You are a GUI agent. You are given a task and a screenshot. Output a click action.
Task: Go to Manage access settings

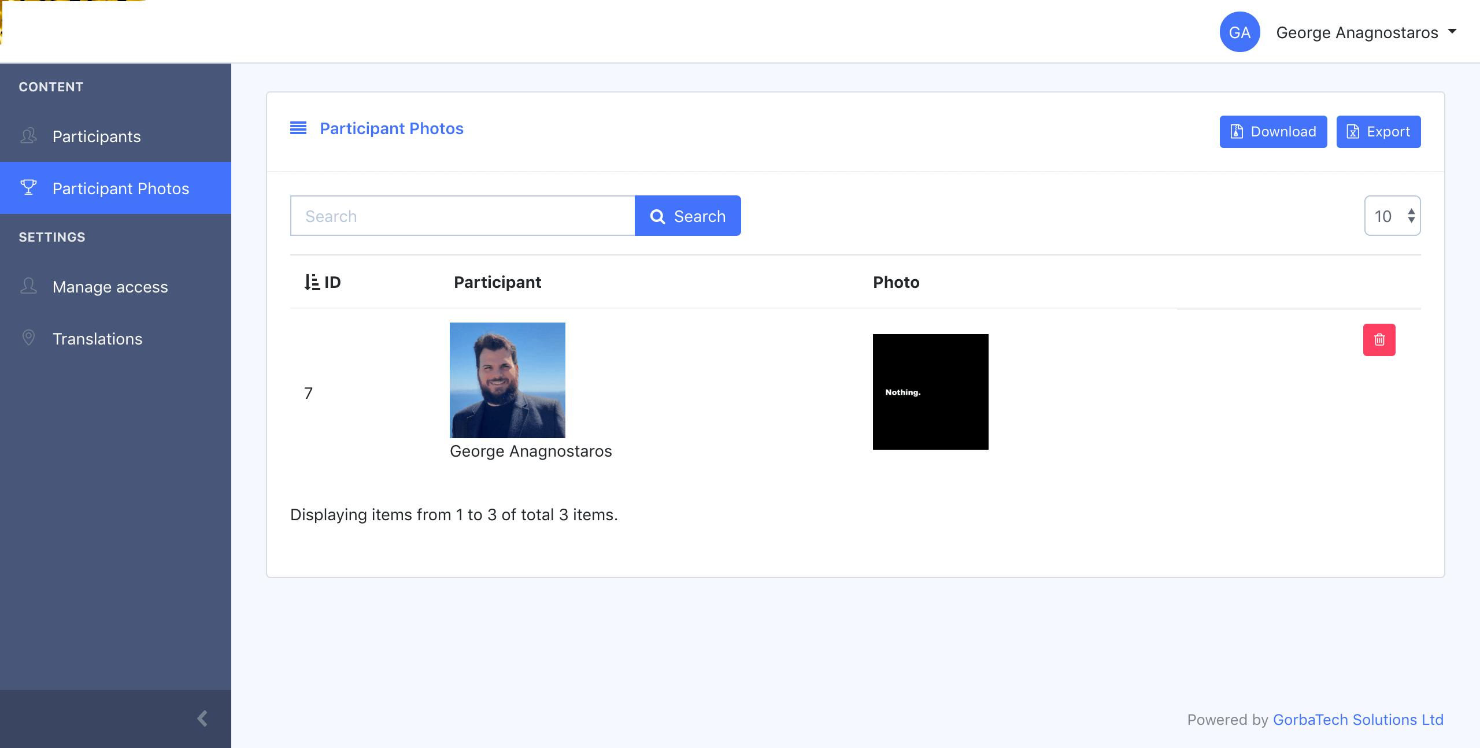[110, 287]
